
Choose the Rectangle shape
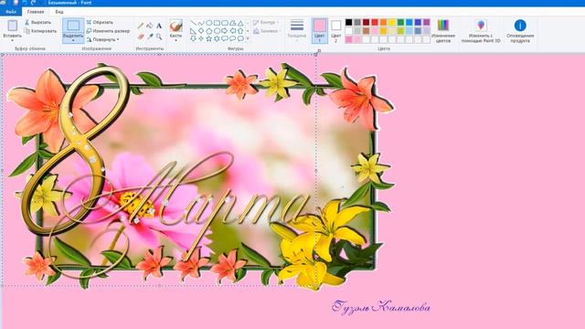pos(217,23)
